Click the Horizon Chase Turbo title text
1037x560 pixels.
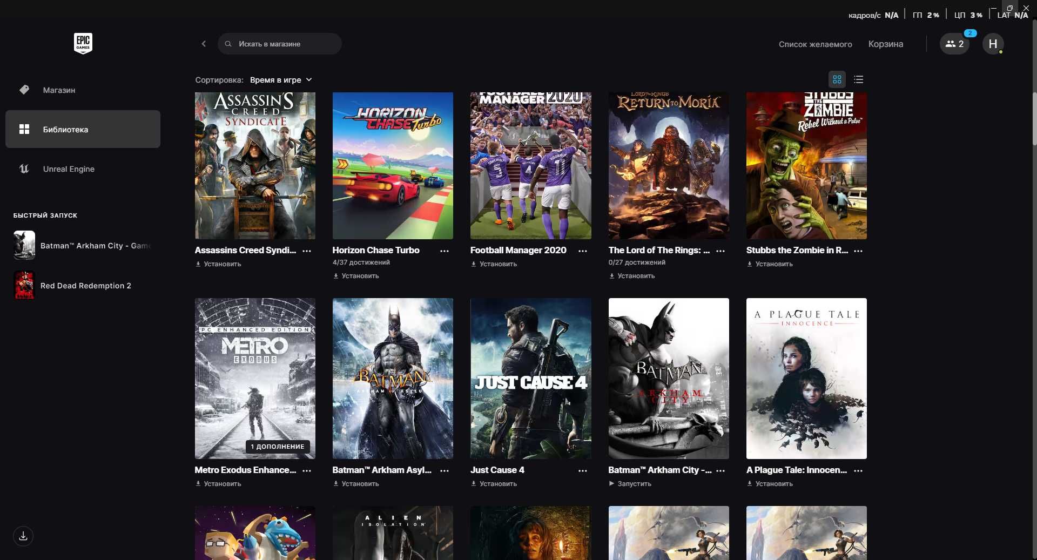tap(376, 251)
